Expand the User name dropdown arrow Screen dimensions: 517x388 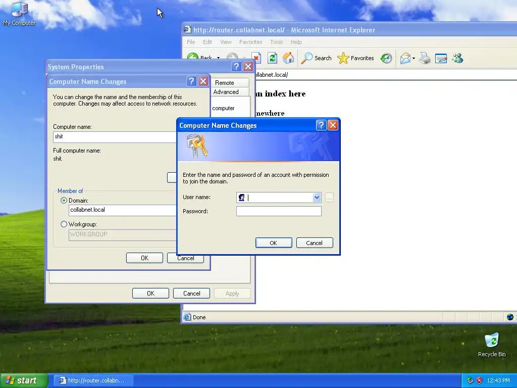coord(317,198)
